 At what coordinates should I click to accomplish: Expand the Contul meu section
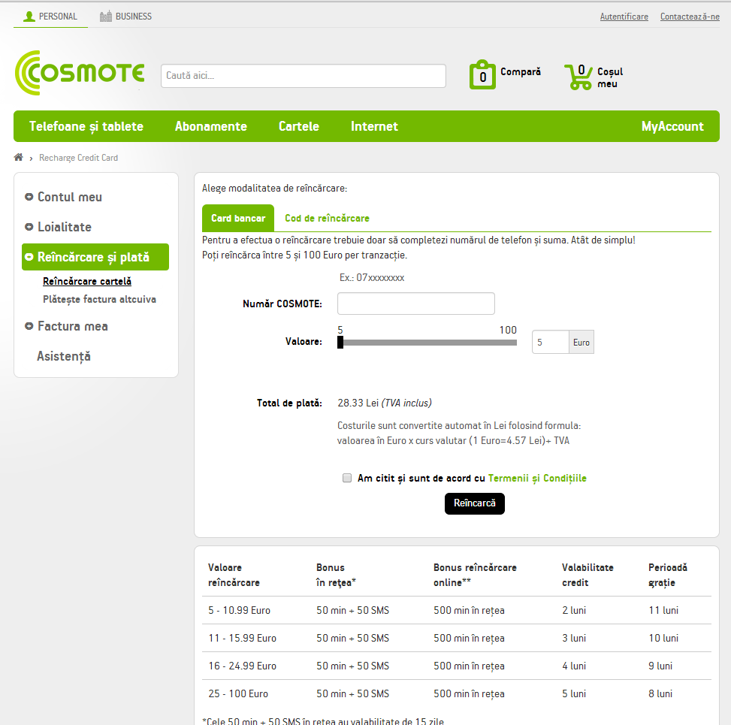click(29, 197)
